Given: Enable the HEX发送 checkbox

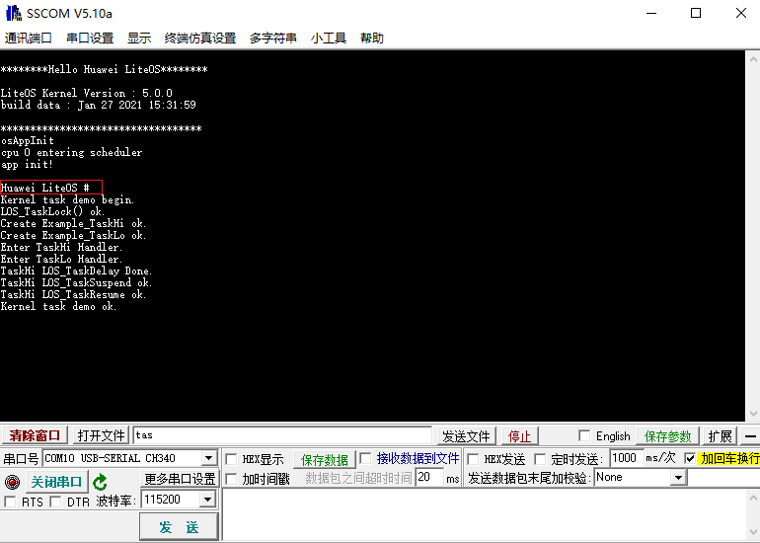Looking at the screenshot, I should coord(473,459).
